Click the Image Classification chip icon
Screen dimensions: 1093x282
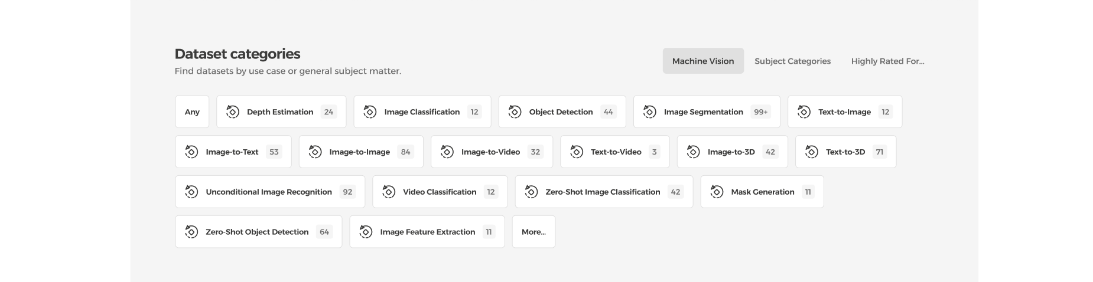(370, 112)
